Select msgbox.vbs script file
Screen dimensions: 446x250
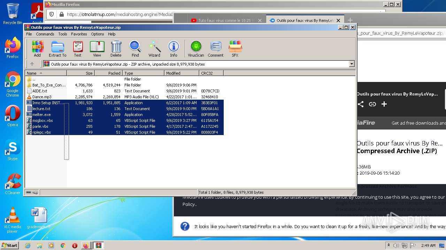pos(124,120)
